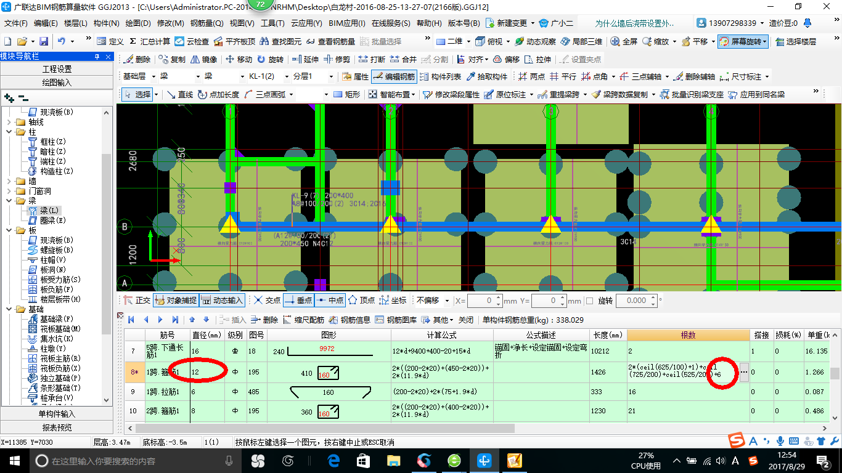Select the 复制 copy tool
Viewport: 842px width, 473px height.
(x=172, y=59)
